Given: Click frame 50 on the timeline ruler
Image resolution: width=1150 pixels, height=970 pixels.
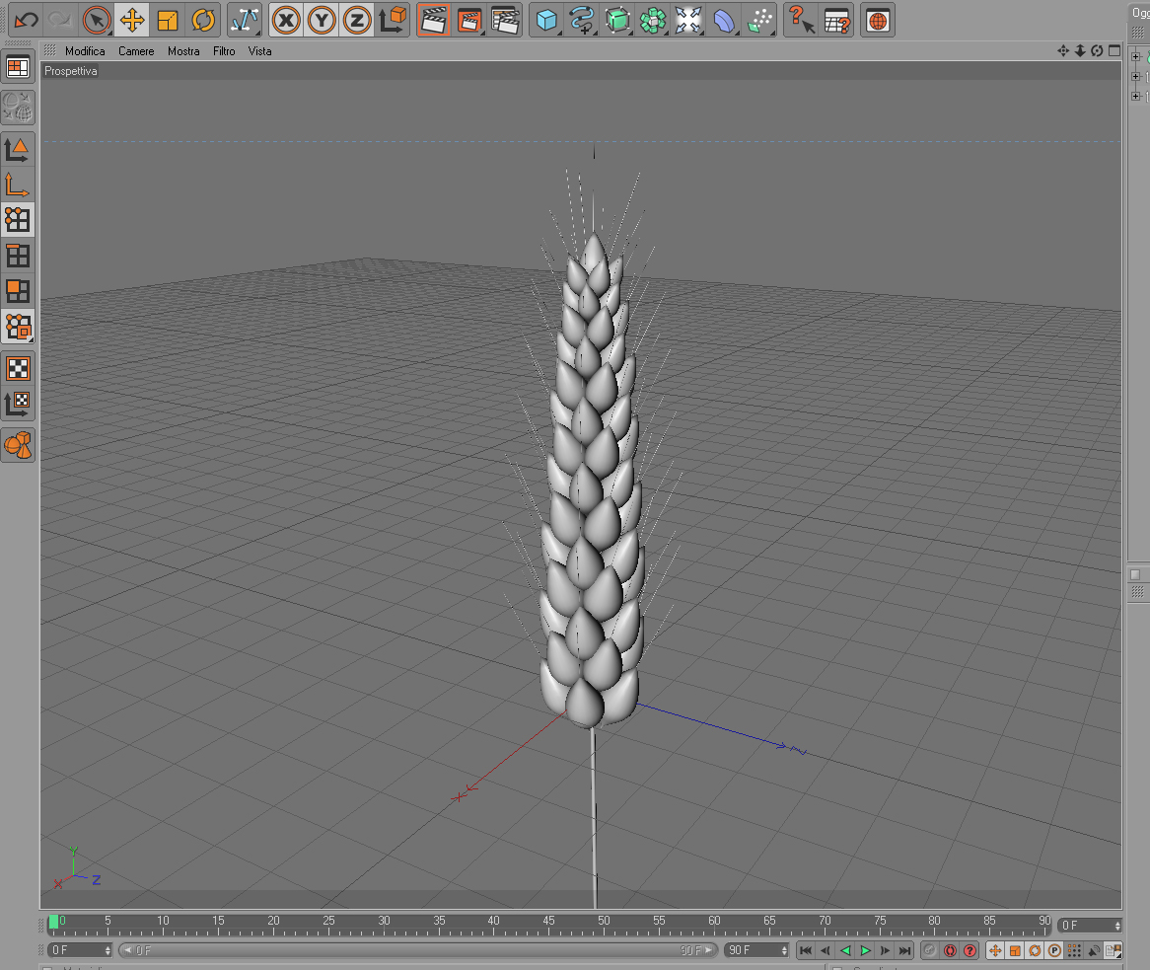Looking at the screenshot, I should pyautogui.click(x=604, y=923).
